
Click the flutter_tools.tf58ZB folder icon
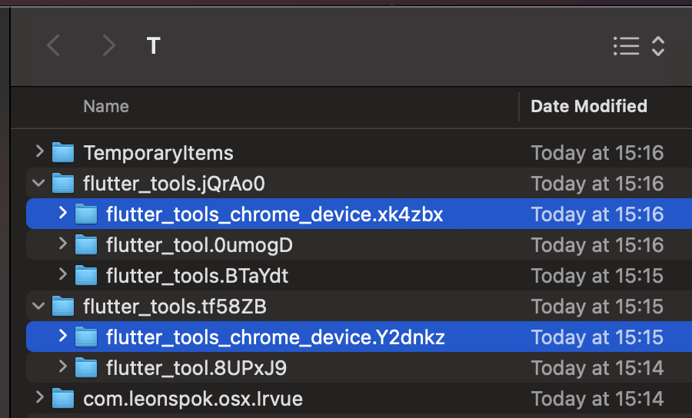tap(63, 307)
